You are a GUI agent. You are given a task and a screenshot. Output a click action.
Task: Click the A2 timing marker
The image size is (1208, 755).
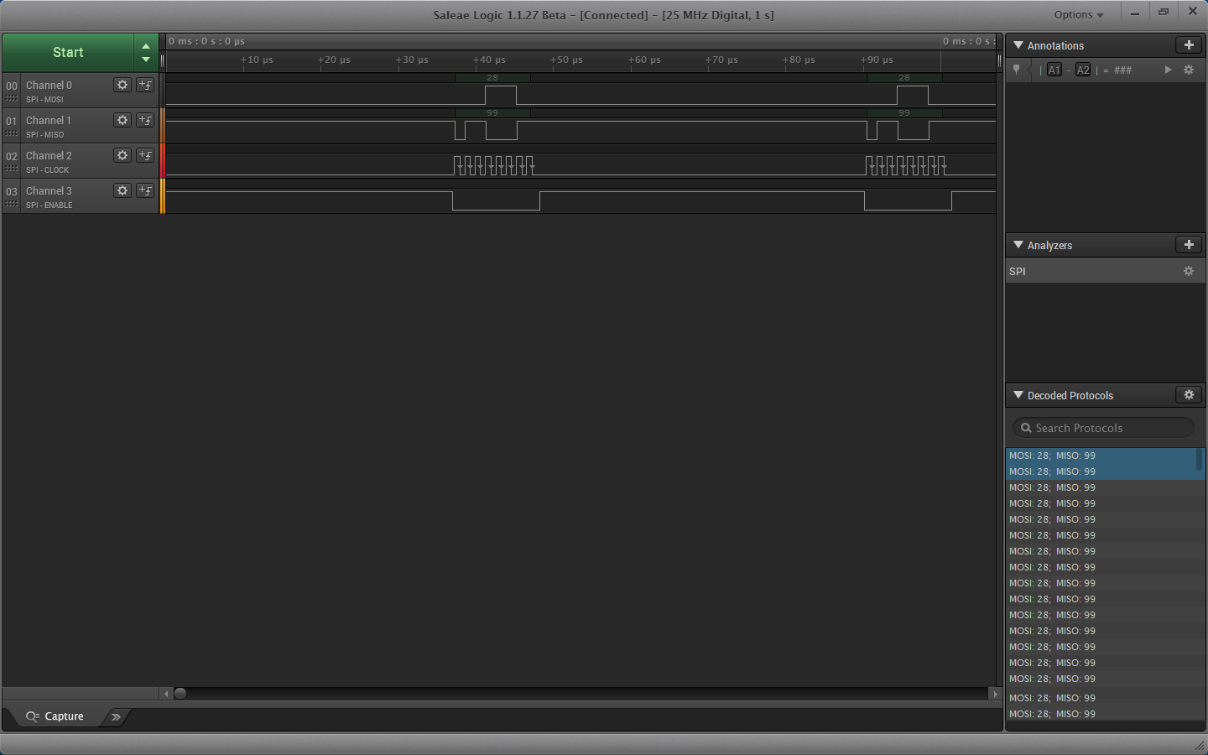tap(1083, 70)
